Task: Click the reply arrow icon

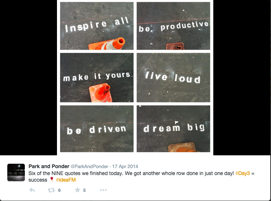Action: [x=32, y=190]
